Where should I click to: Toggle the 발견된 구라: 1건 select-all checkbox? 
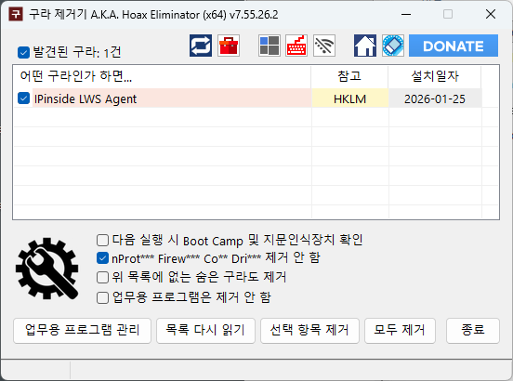(23, 52)
